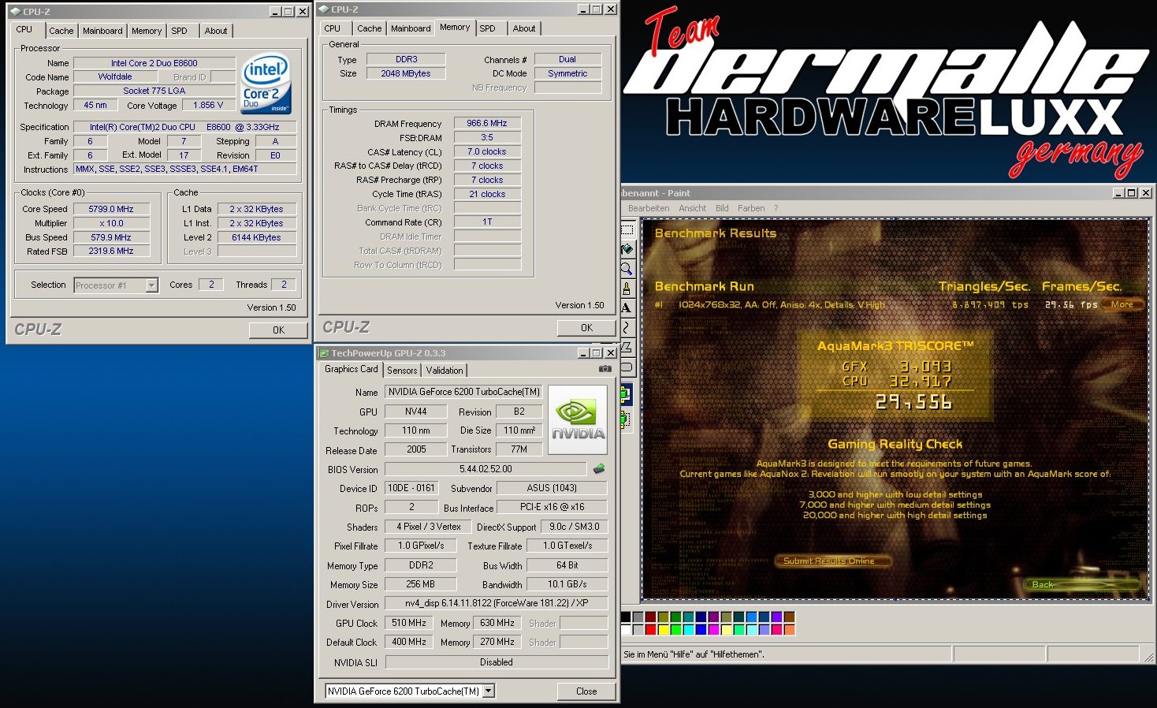Choose the opaque drawing option in Paint
Screen dimensions: 1157x708
(627, 394)
